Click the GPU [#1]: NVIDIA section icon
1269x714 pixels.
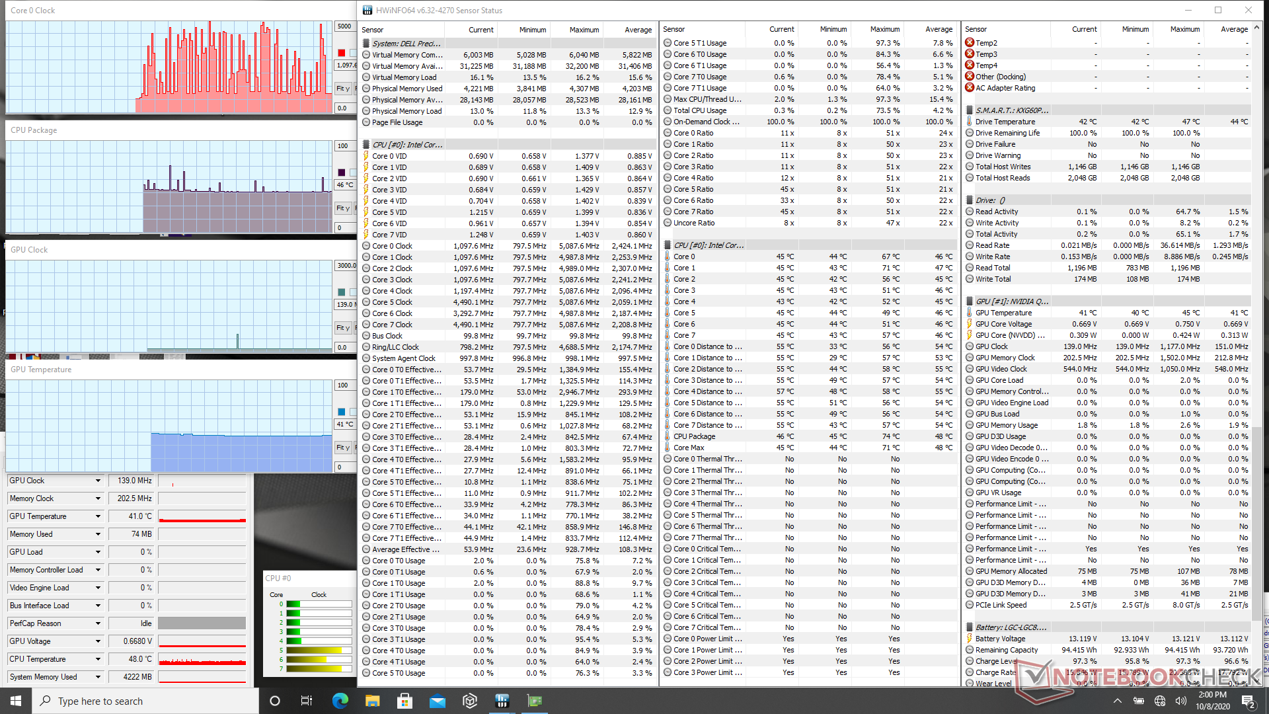coord(970,301)
